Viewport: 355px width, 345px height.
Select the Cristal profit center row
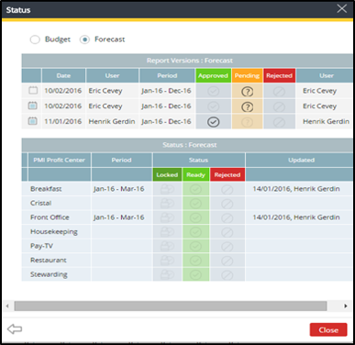tap(187, 203)
